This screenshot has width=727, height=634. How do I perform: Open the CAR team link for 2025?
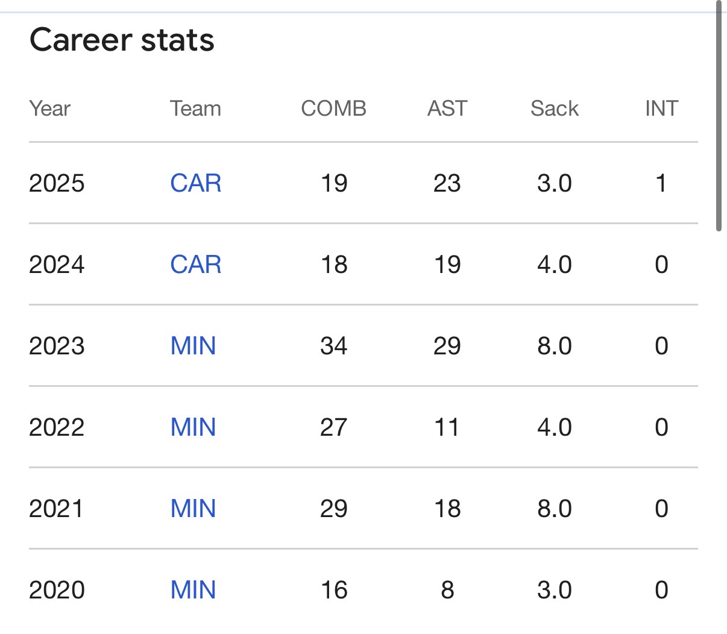point(195,183)
